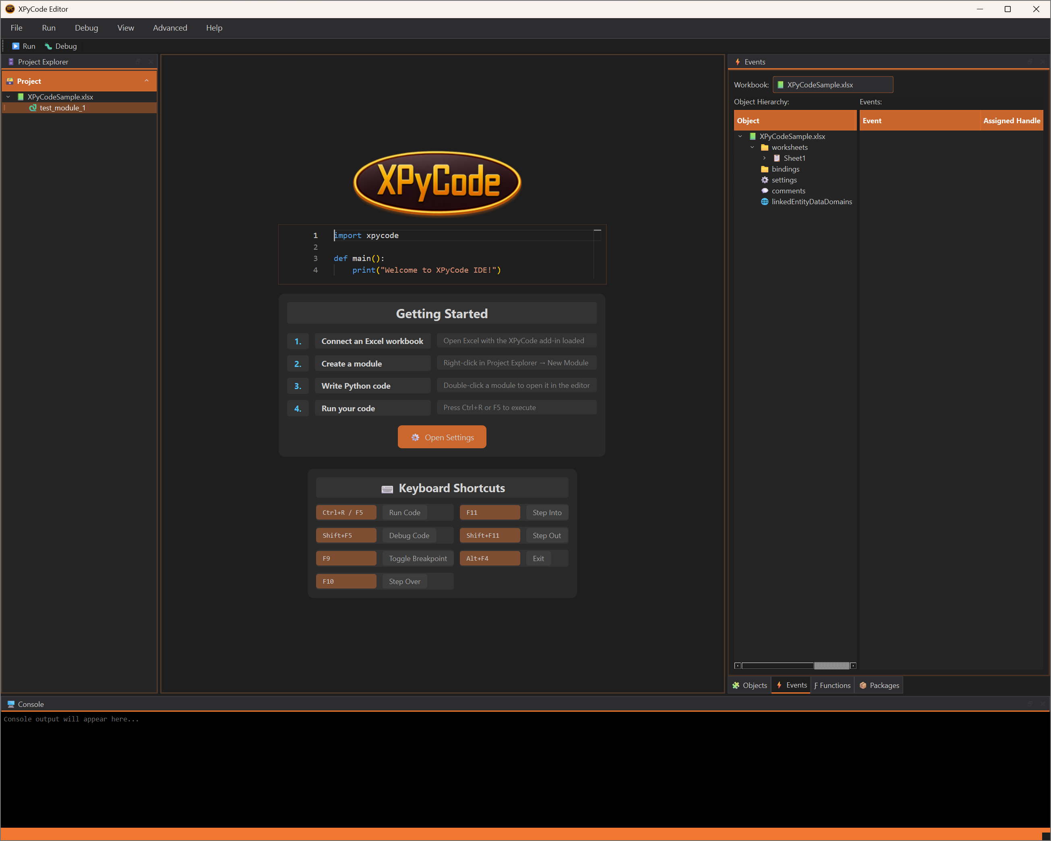Switch to the Functions tab
1051x841 pixels.
pyautogui.click(x=832, y=685)
